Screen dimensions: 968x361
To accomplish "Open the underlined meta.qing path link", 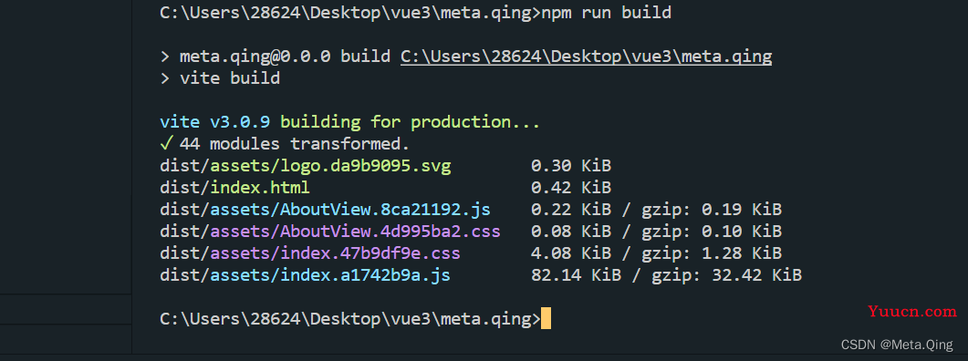I will 586,57.
